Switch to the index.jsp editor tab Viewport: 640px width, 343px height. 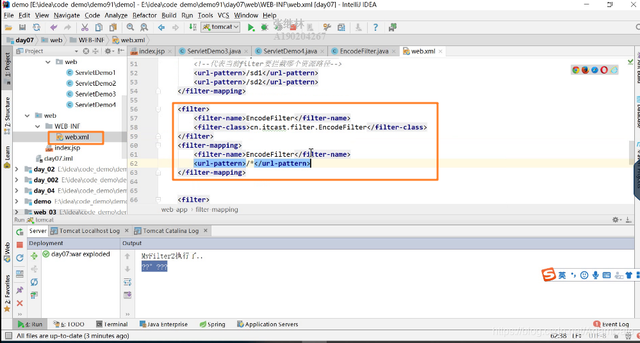click(152, 51)
